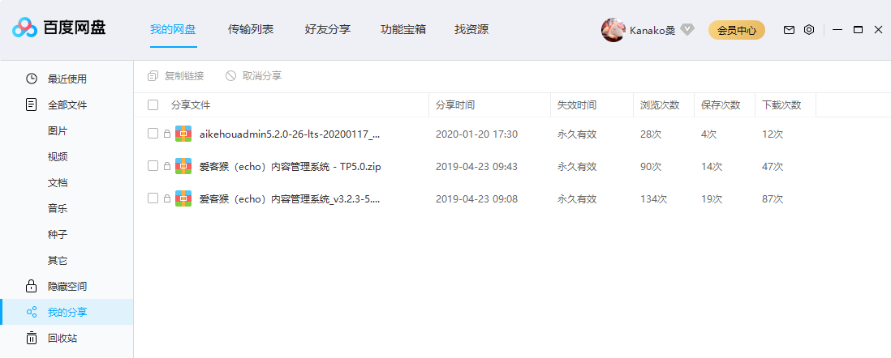Click the Baidu Netdisk logo icon
Image resolution: width=891 pixels, height=358 pixels.
[25, 28]
